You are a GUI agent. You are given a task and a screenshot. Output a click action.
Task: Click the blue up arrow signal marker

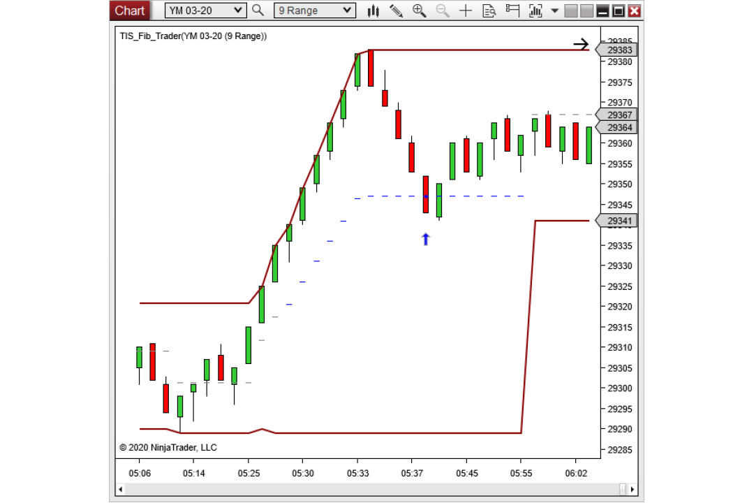pos(426,239)
